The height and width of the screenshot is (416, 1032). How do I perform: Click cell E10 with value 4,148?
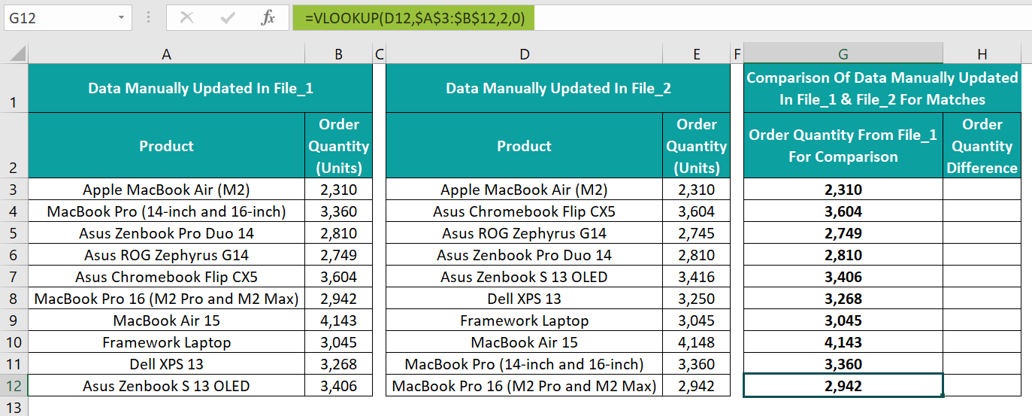tap(697, 342)
